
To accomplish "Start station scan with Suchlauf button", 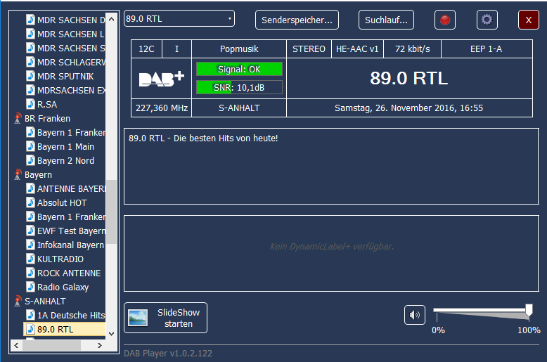I will pyautogui.click(x=386, y=20).
